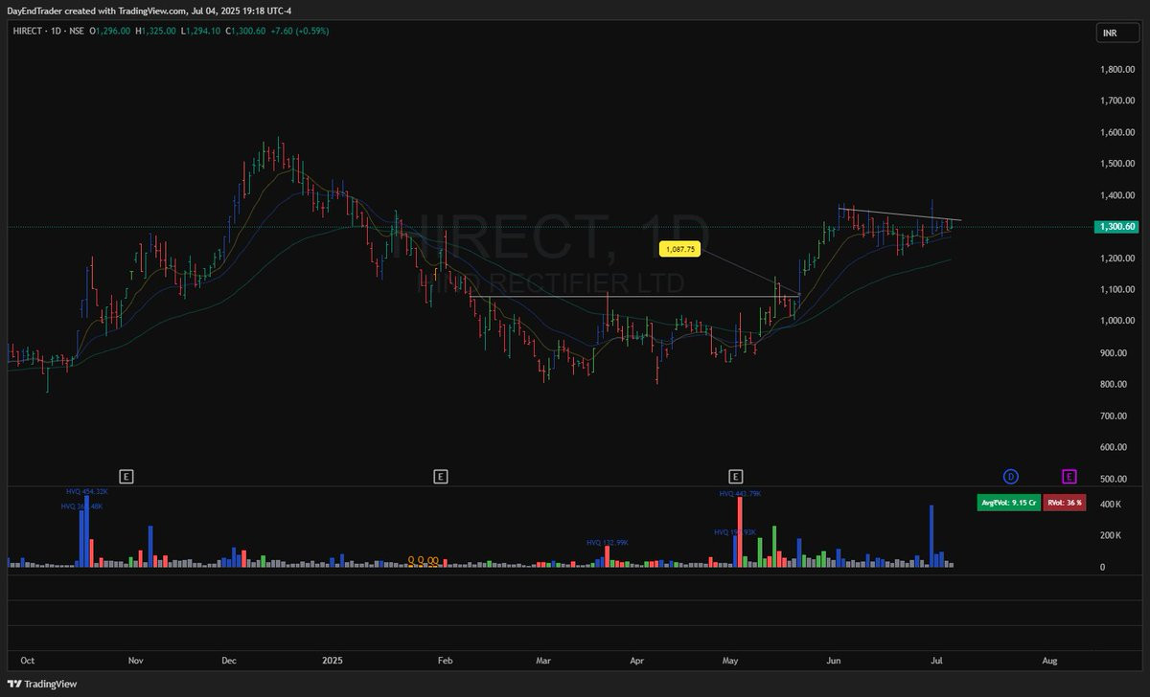This screenshot has width=1150, height=697.
Task: Click the 1,800.00 price axis label
Action: pos(1117,69)
